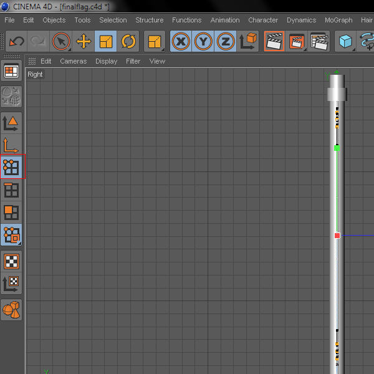Toggle the Y axis lock

click(x=203, y=41)
